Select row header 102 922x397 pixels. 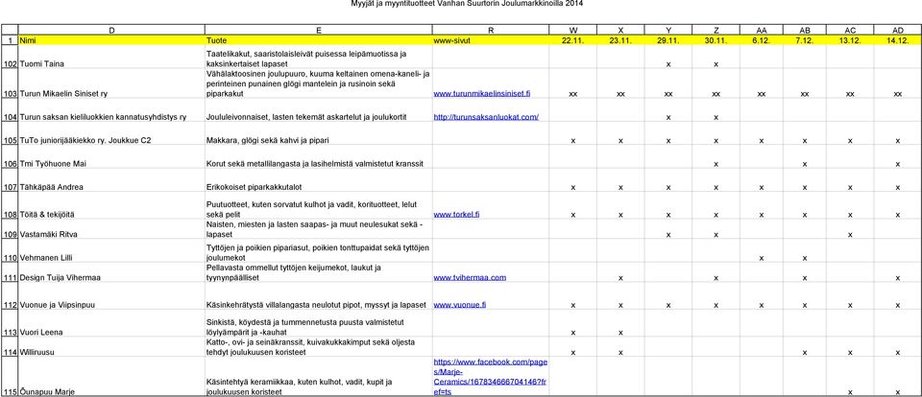coord(10,58)
